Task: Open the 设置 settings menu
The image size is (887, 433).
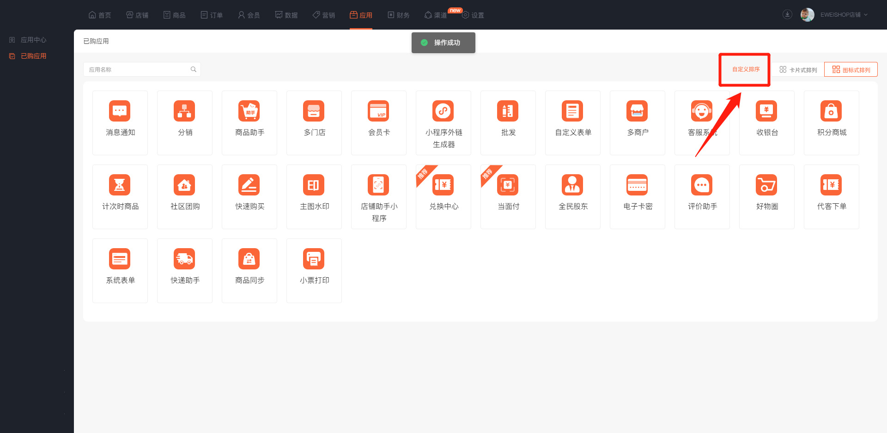Action: (473, 15)
